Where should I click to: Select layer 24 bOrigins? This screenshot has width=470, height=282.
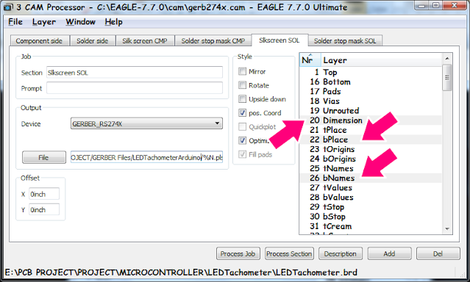click(371, 159)
